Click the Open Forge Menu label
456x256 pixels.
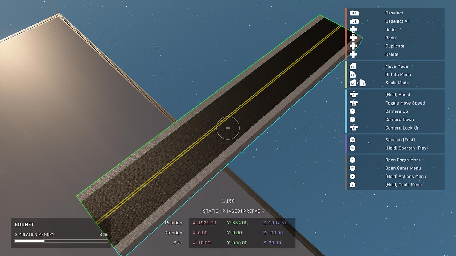coord(403,160)
